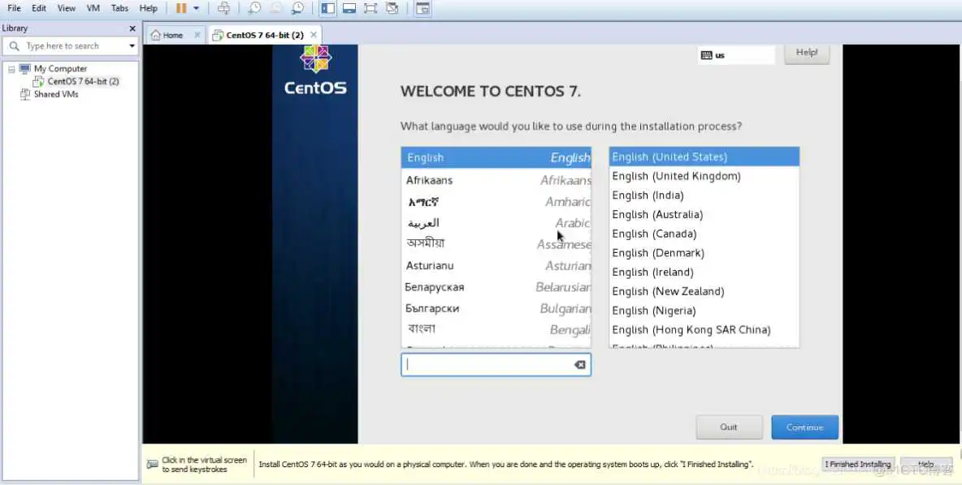The image size is (962, 485).
Task: Open the snapshot manager icon
Action: pos(297,8)
